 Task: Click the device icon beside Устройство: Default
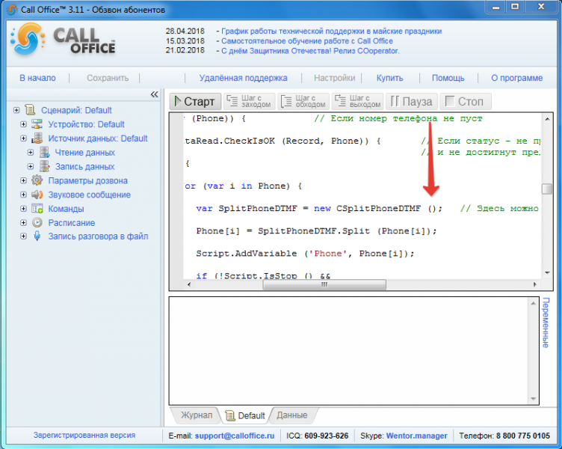tap(37, 124)
